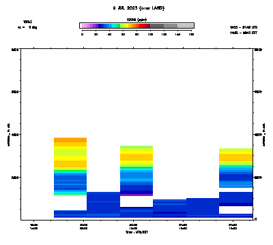Click the purple band at the base of the middle column
The width and height of the screenshot is (273, 245).
[x=136, y=195]
